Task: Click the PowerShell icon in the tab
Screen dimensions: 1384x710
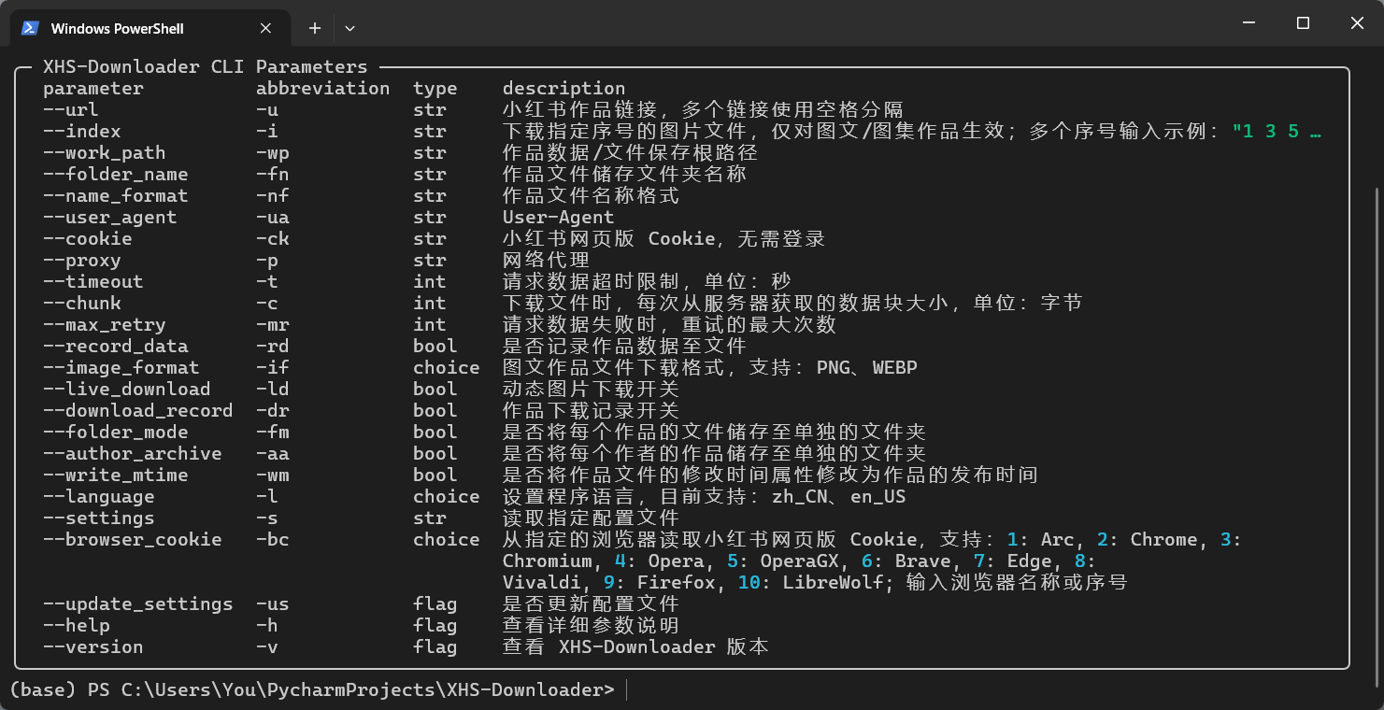Action: (30, 28)
